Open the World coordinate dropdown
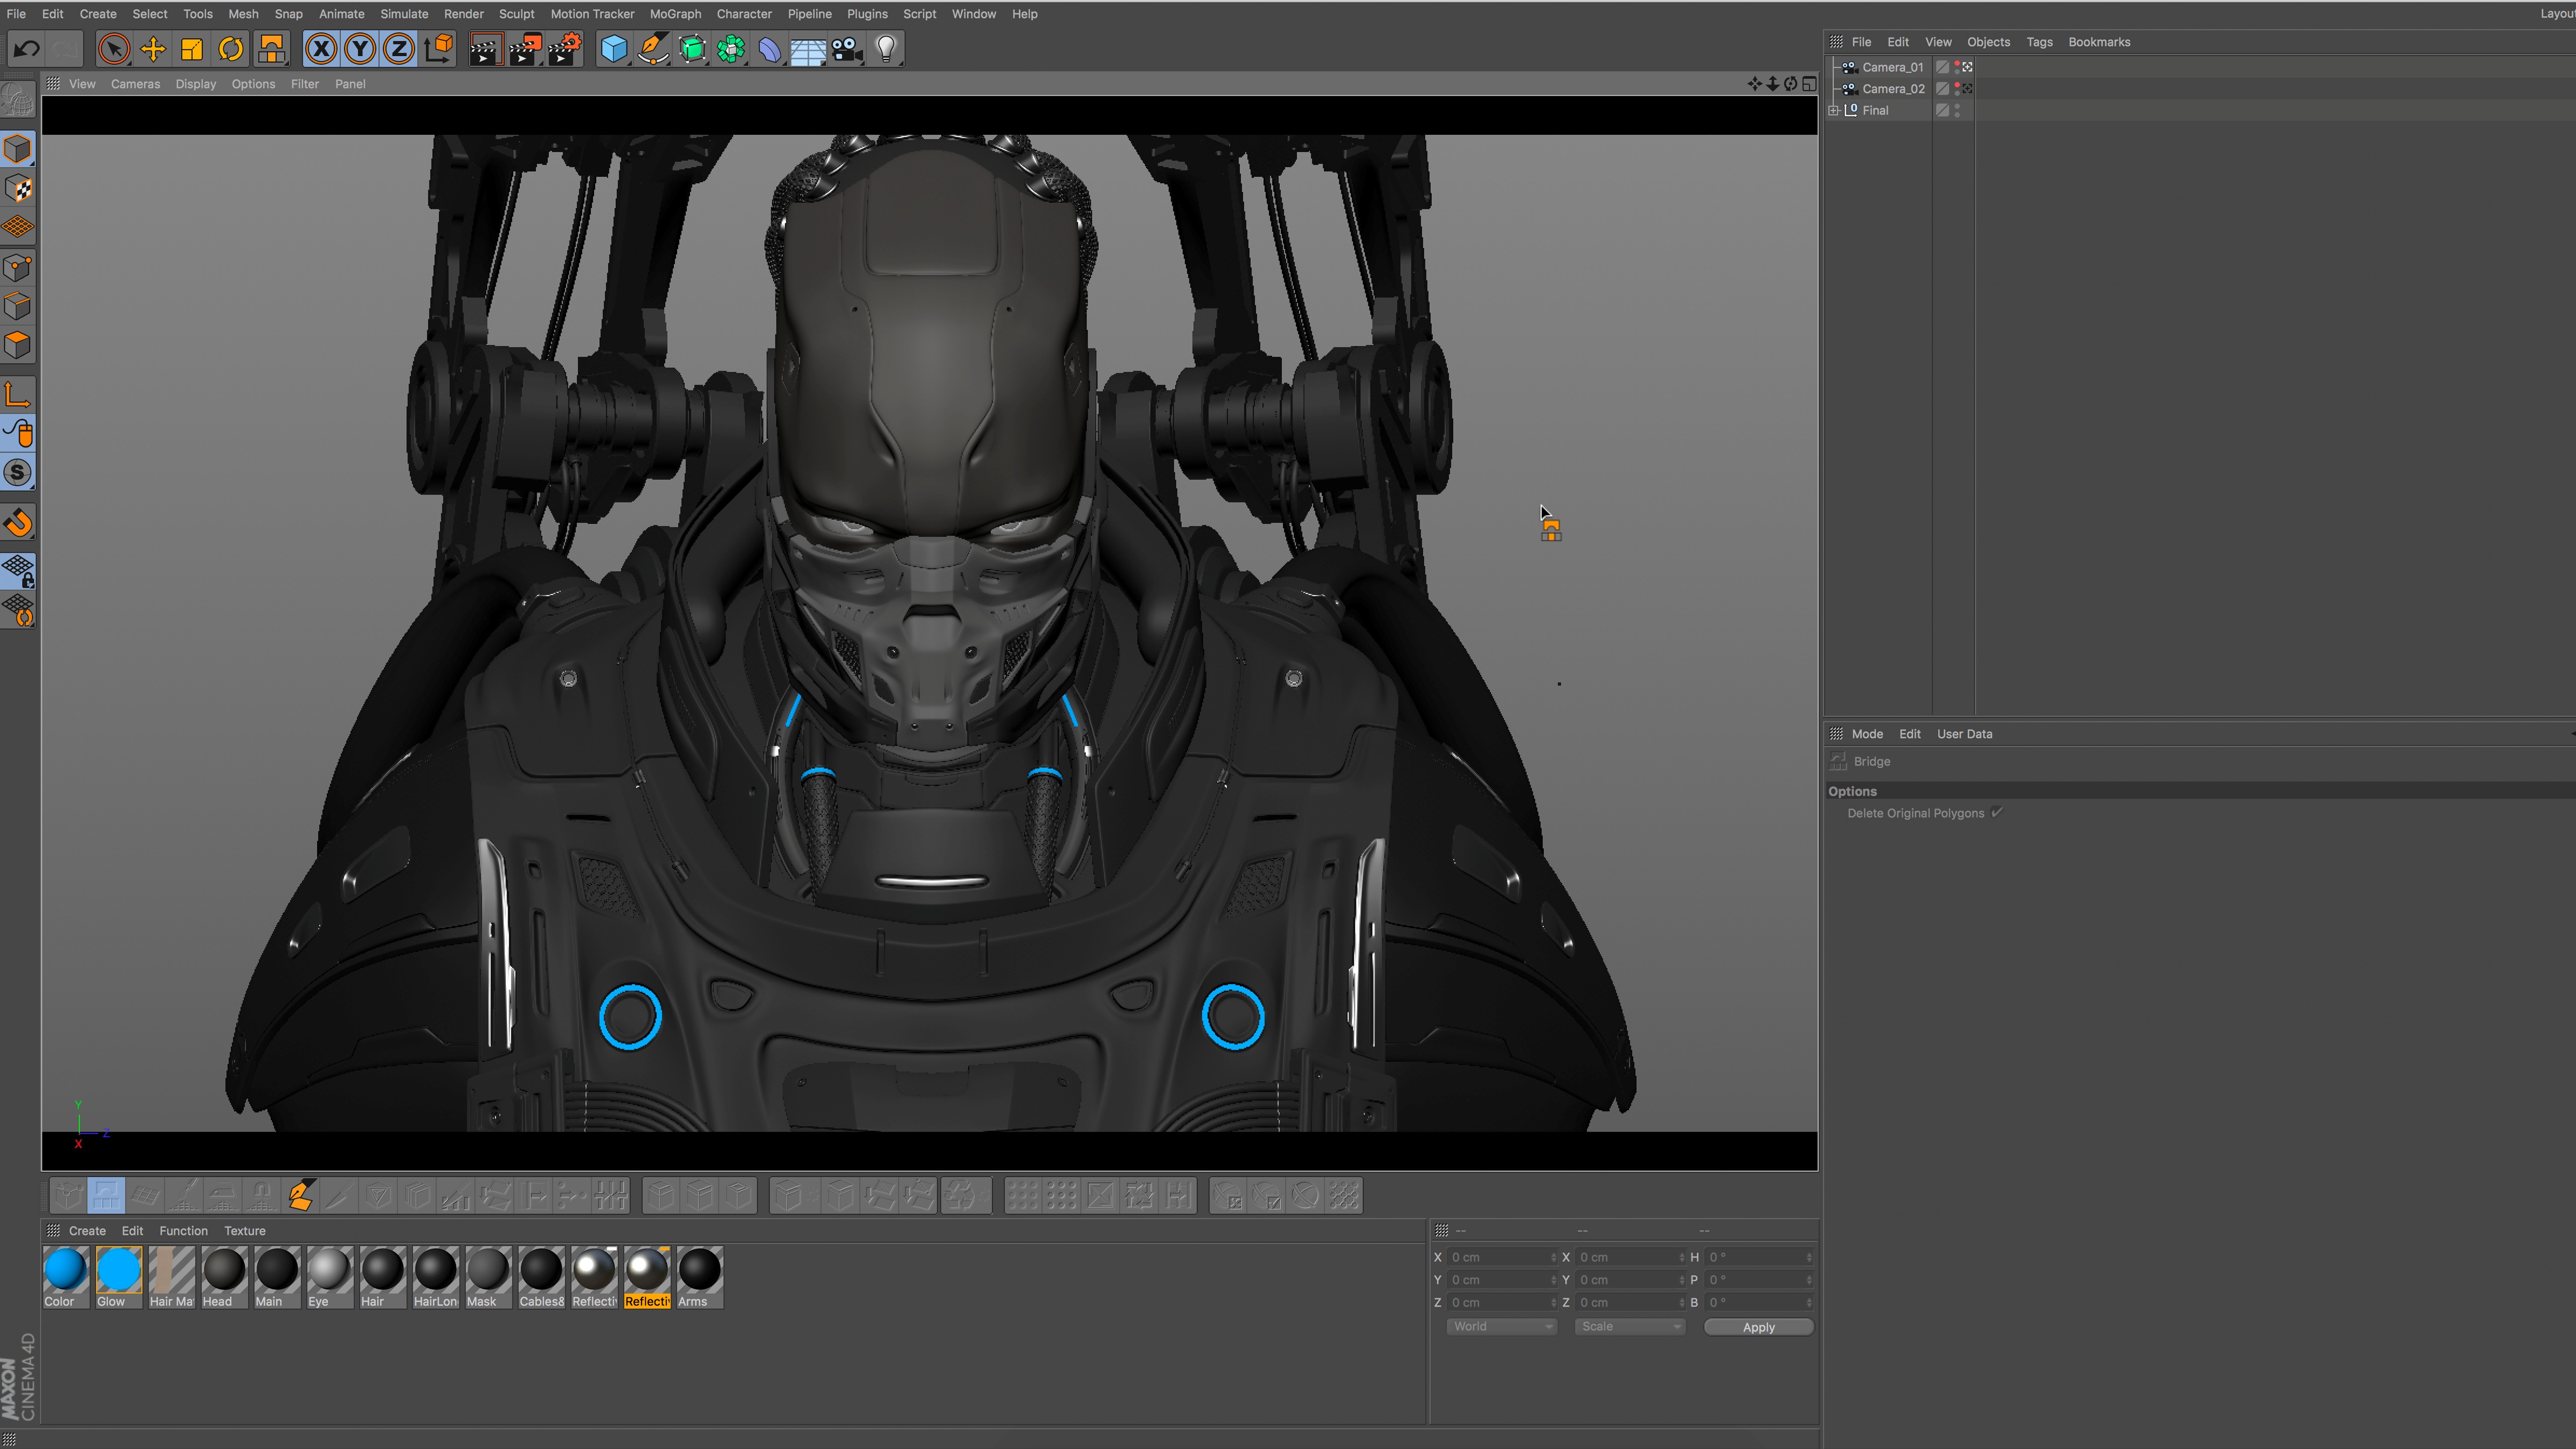 click(1501, 1326)
